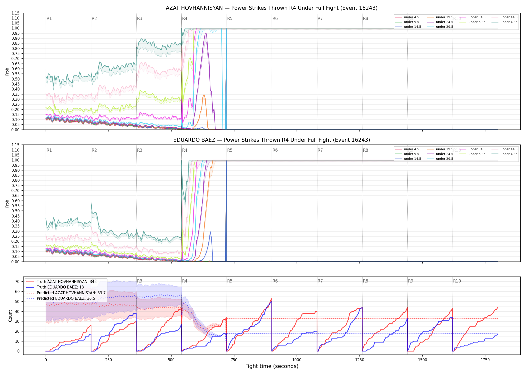Click the 'Fight time (seconds)' axis label

coord(272,366)
